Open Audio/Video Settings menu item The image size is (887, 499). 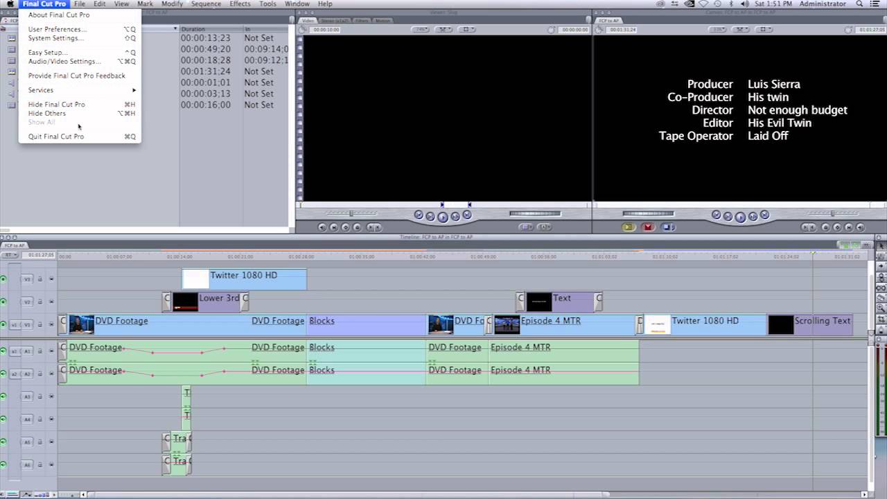80,62
